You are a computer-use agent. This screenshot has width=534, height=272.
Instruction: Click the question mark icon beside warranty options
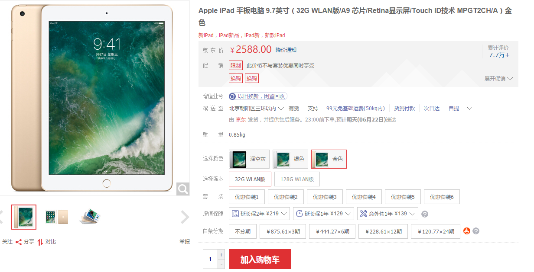(425, 214)
